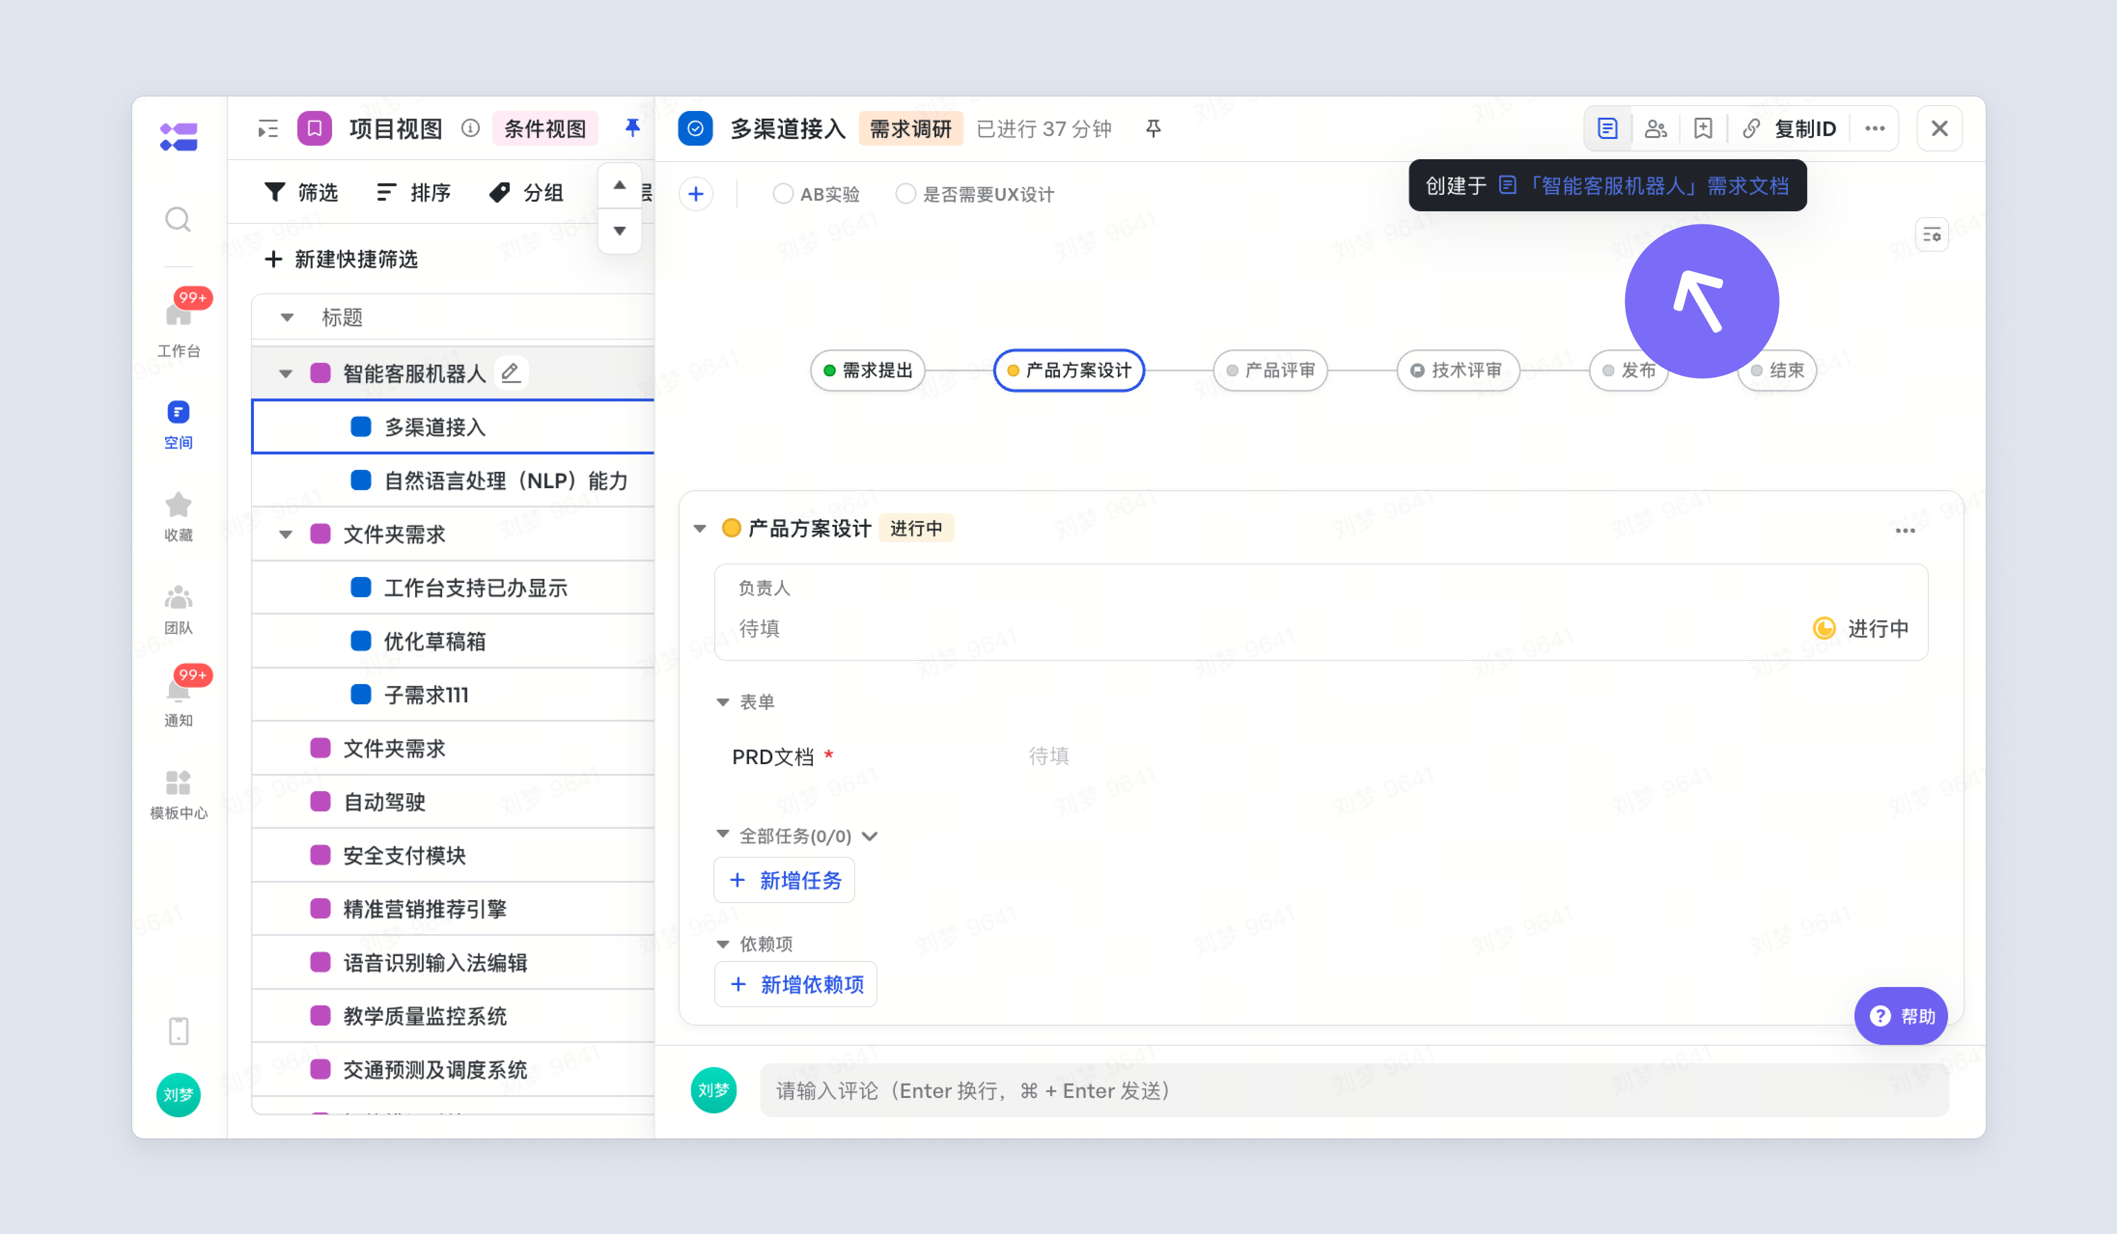Click the bookmark-add icon in header
The width and height of the screenshot is (2117, 1234).
(1703, 128)
